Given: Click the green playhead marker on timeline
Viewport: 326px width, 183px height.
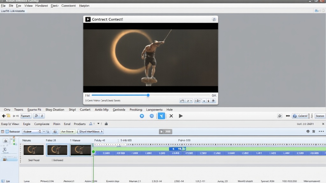Looking at the screenshot, I should [94, 152].
